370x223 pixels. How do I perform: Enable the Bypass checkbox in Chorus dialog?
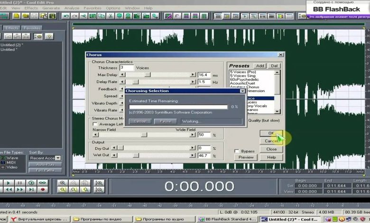coord(237,151)
